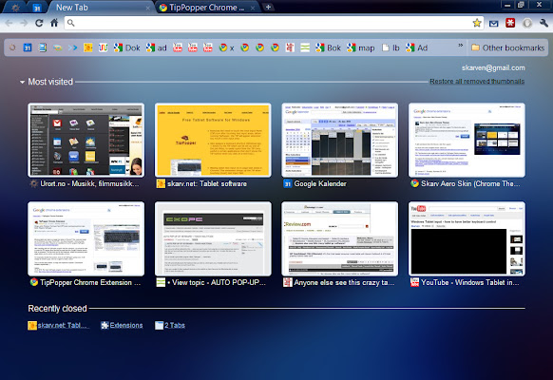The height and width of the screenshot is (380, 553).
Task: Reopen the recently closed 2 Tabs
Action: pos(170,325)
